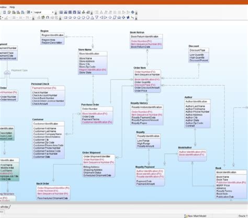
Task: Select the rectangle shape tool
Action: 65,17
